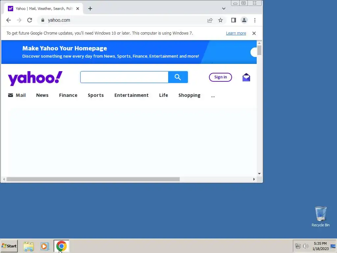Click the Yahoo logo
Image resolution: width=337 pixels, height=253 pixels.
click(x=35, y=78)
